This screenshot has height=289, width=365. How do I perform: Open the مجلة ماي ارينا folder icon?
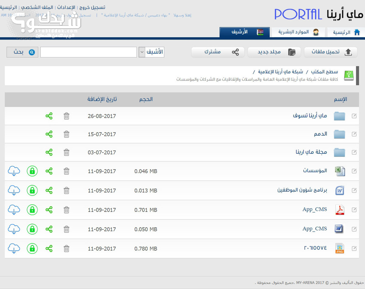[339, 152]
